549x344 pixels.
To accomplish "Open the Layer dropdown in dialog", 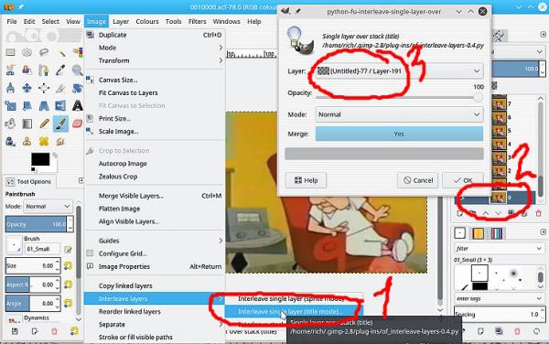I will [399, 71].
